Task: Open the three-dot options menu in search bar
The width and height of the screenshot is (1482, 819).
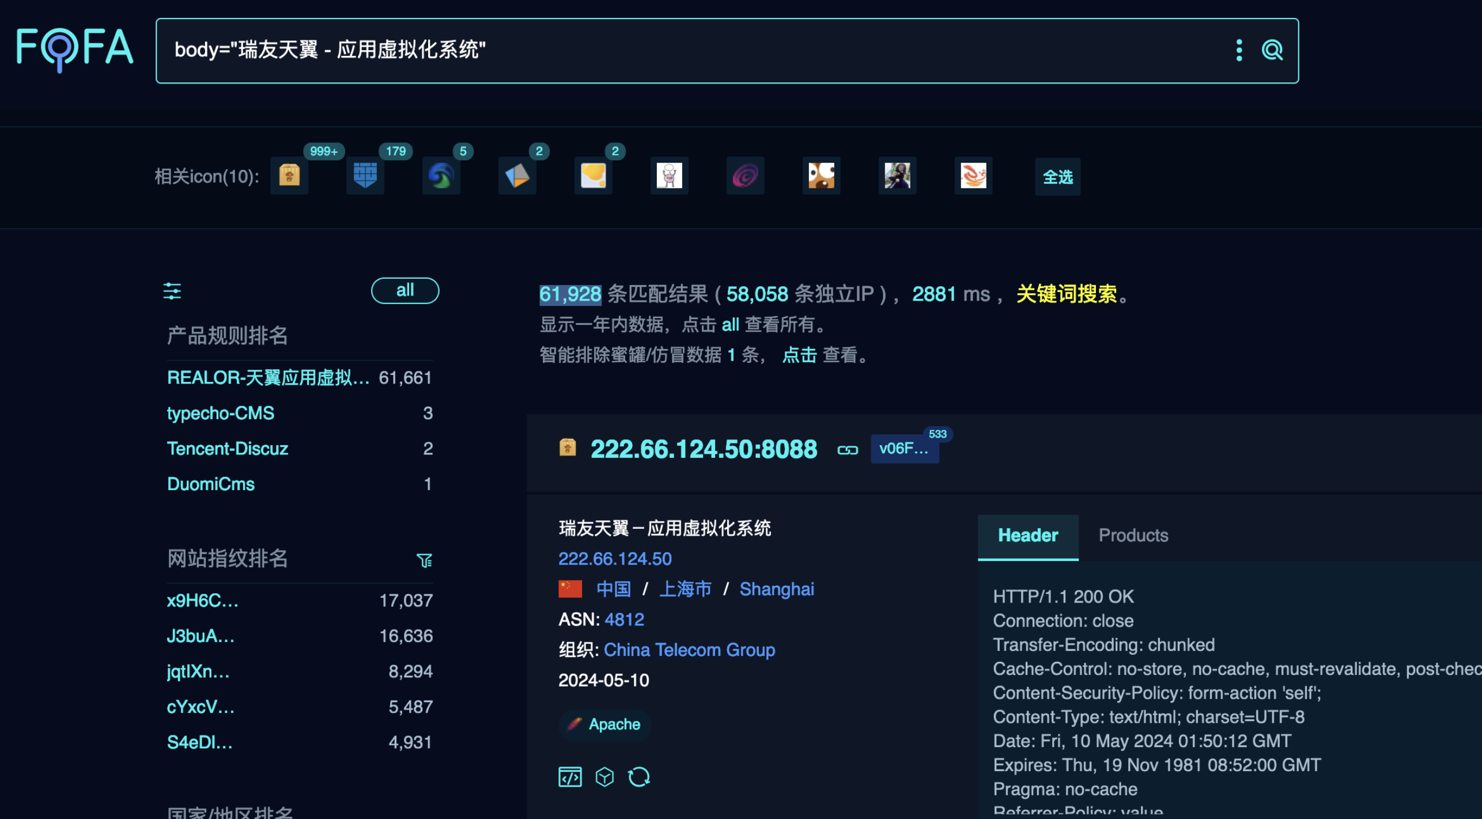Action: pyautogui.click(x=1239, y=50)
